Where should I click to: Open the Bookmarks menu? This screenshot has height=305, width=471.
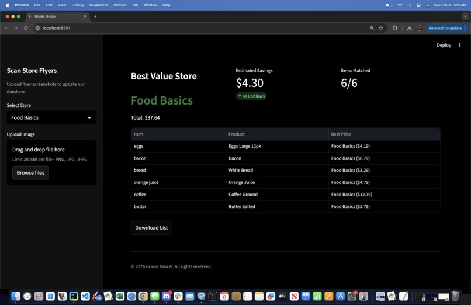pyautogui.click(x=99, y=5)
